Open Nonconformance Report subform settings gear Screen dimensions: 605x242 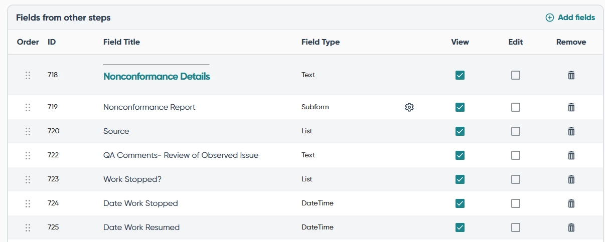pos(409,107)
